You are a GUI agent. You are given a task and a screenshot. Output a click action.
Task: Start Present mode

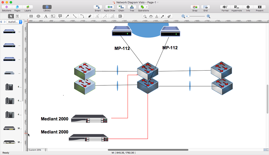(x=260, y=8)
